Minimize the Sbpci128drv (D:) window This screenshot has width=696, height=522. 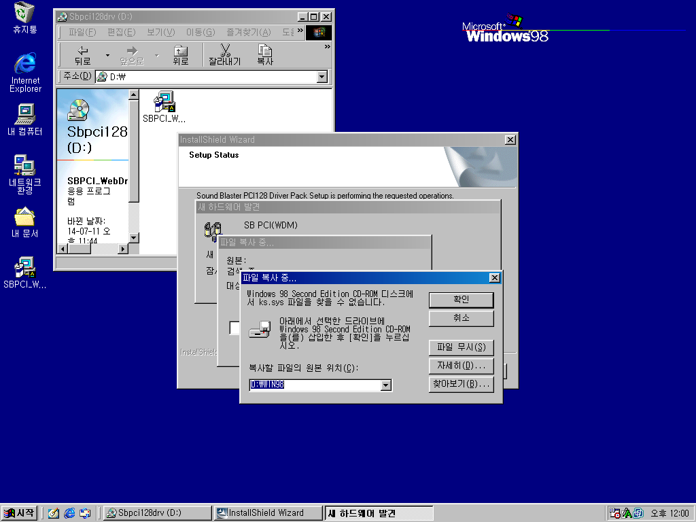coord(302,17)
